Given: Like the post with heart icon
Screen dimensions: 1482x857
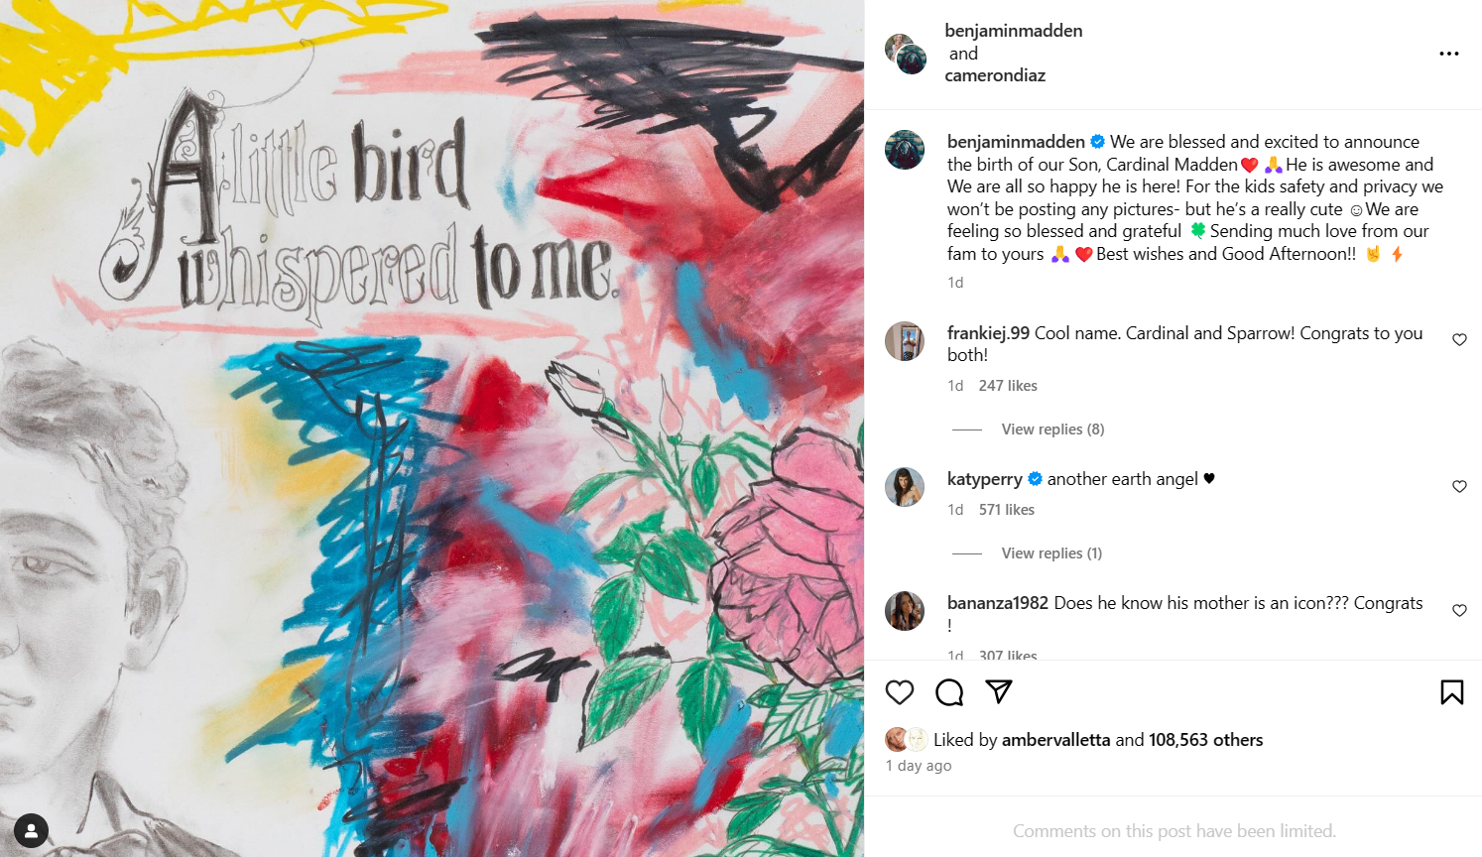Looking at the screenshot, I should click(x=900, y=692).
